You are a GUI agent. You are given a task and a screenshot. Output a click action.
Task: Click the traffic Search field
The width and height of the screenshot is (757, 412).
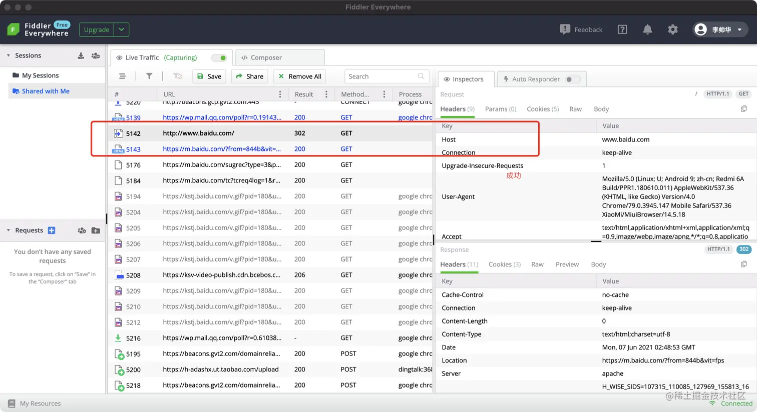[x=387, y=76]
